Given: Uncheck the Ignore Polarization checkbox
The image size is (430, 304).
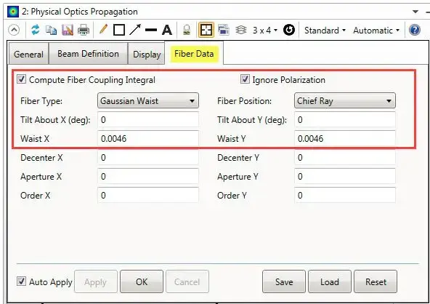Looking at the screenshot, I should [x=245, y=79].
